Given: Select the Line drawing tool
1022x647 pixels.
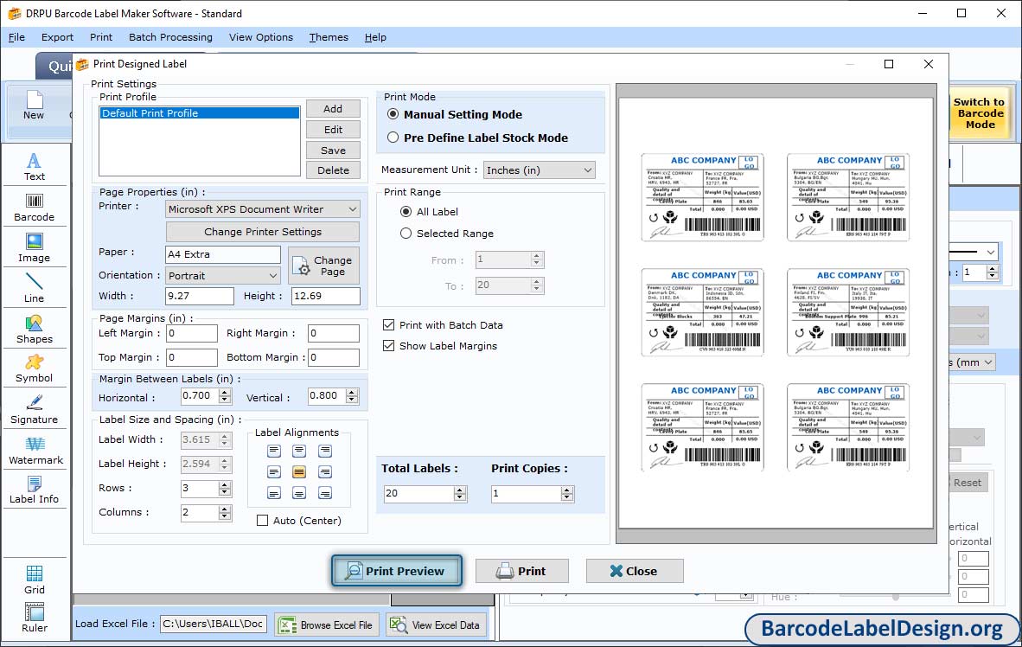Looking at the screenshot, I should tap(34, 288).
